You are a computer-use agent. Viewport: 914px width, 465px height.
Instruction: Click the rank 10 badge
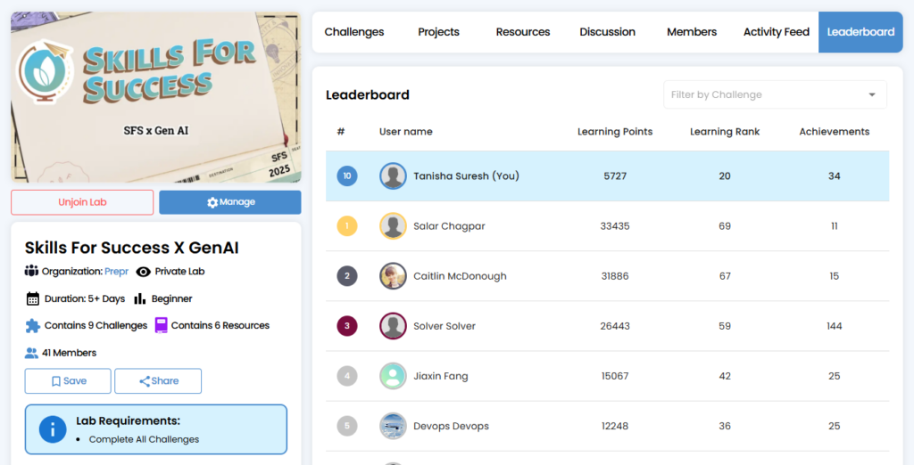[347, 175]
